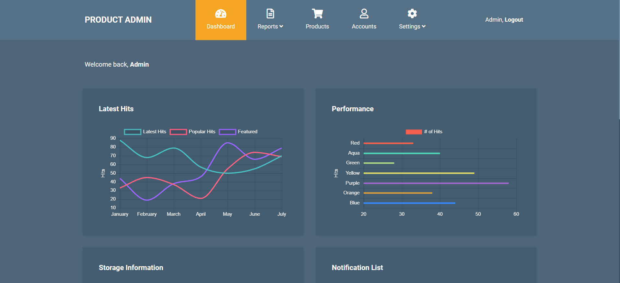Click the Settings gear icon
This screenshot has width=620, height=283.
click(x=412, y=14)
